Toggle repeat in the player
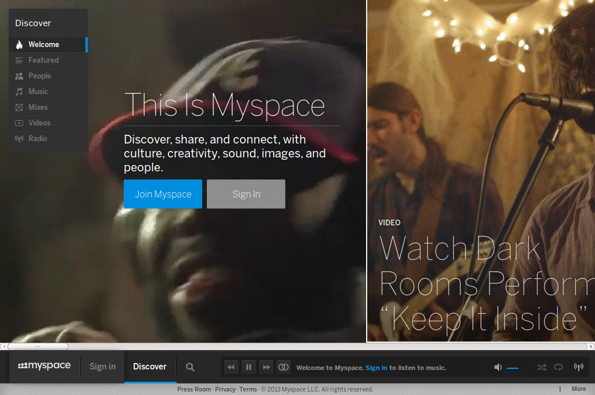Viewport: 595px width, 395px height. (x=558, y=367)
